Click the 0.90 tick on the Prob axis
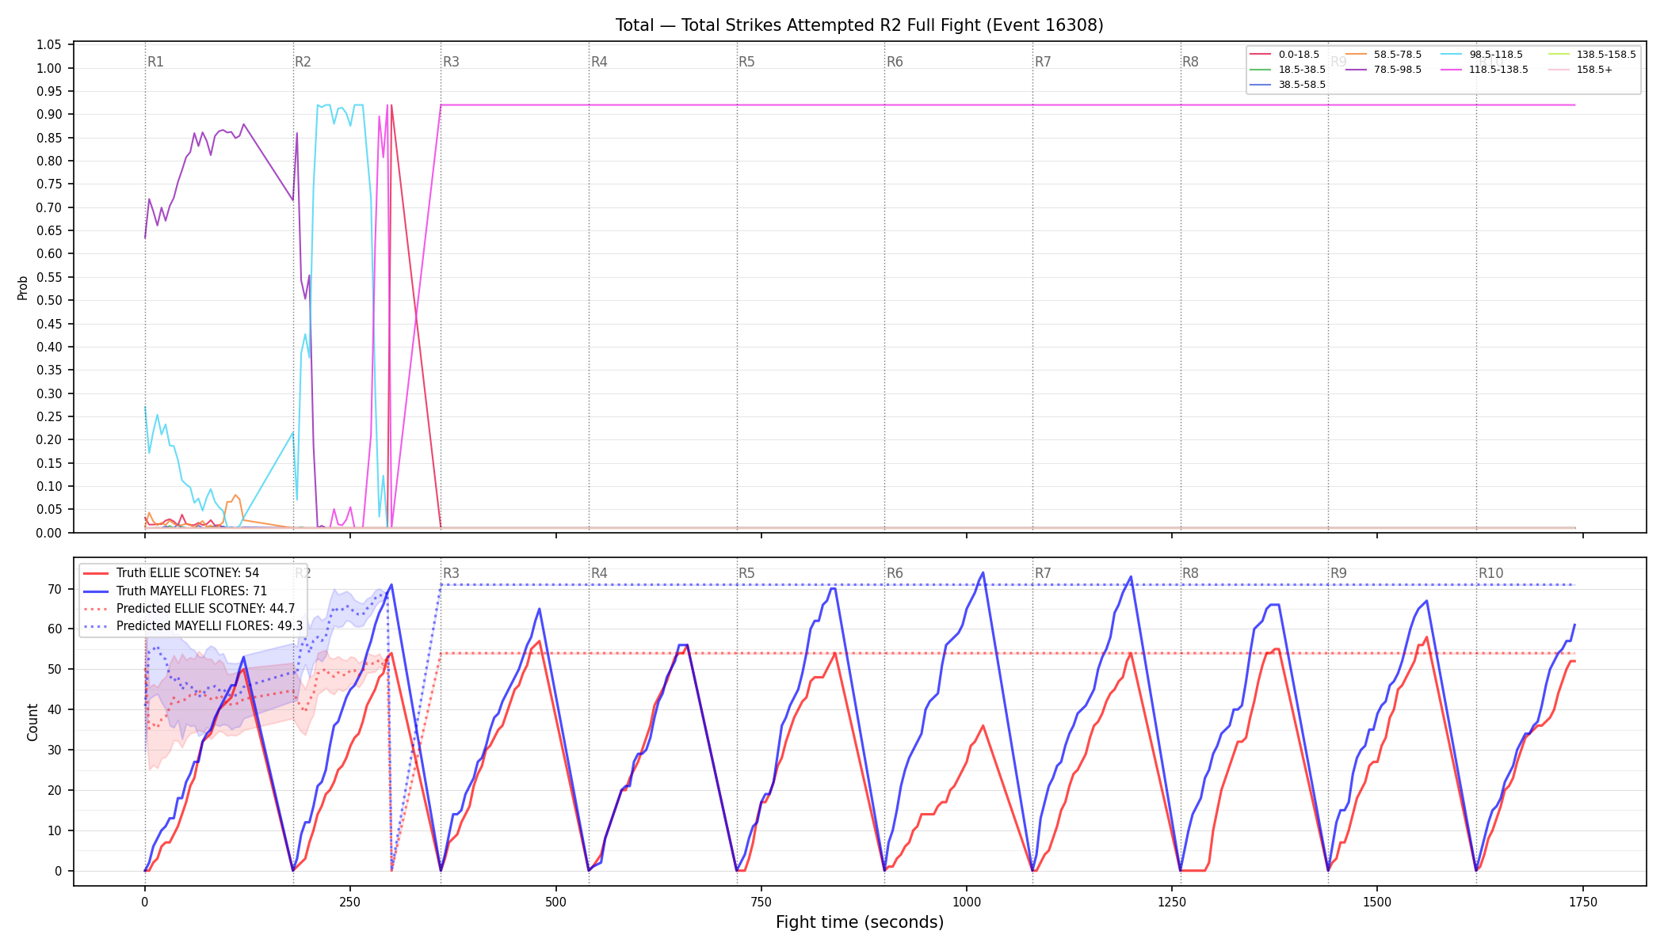 [49, 115]
